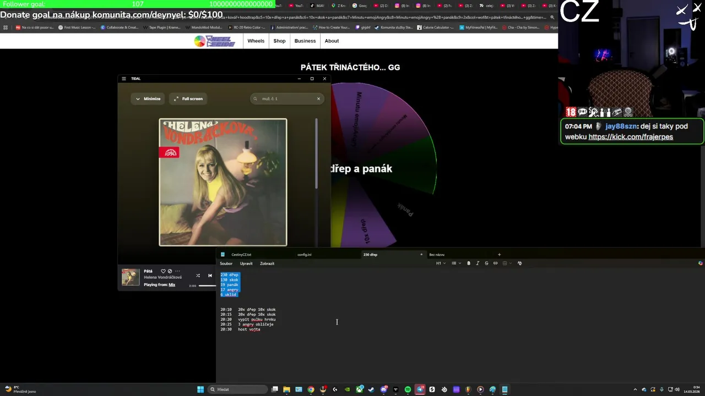
Task: Apply strikethrough formatting in Notepad
Action: click(x=486, y=263)
